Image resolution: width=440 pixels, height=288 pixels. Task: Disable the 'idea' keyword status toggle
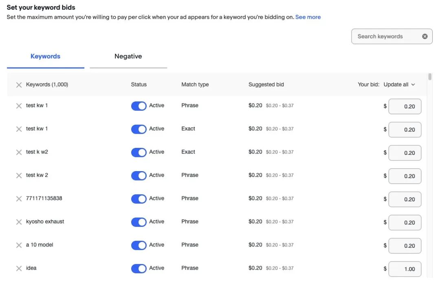tap(139, 268)
